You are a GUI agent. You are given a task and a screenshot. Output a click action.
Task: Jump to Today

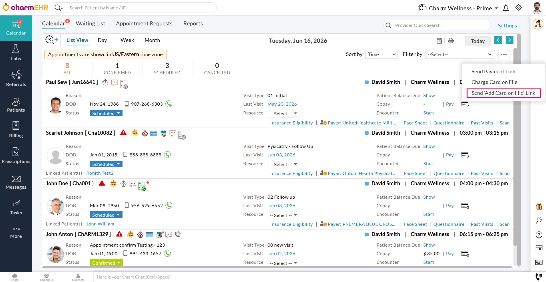478,41
